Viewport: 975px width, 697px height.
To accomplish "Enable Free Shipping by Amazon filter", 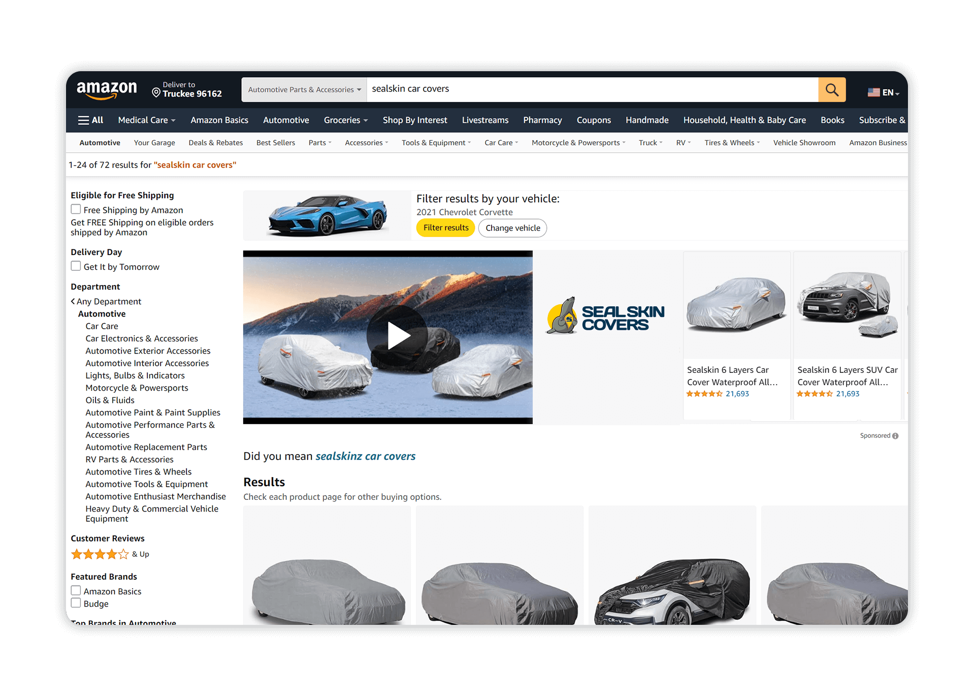I will [76, 209].
